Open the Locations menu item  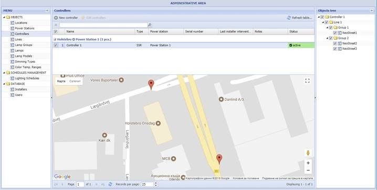21,23
